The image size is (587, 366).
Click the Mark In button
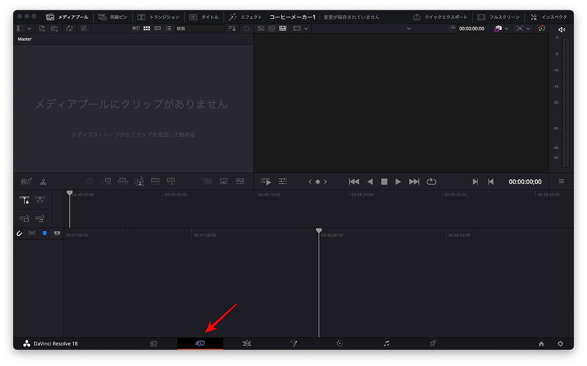click(x=476, y=182)
